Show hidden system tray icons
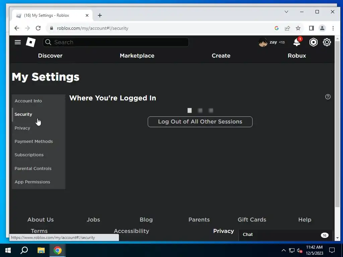 pos(283,250)
